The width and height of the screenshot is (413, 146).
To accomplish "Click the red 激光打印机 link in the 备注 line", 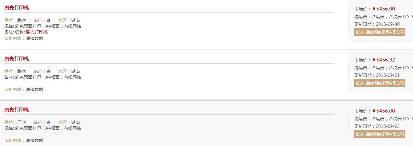I will click(x=37, y=32).
